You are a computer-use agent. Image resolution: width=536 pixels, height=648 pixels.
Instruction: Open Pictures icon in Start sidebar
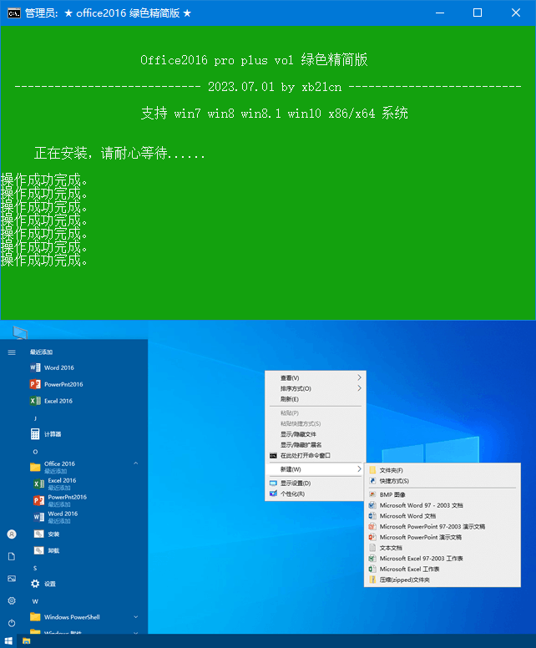pyautogui.click(x=12, y=579)
